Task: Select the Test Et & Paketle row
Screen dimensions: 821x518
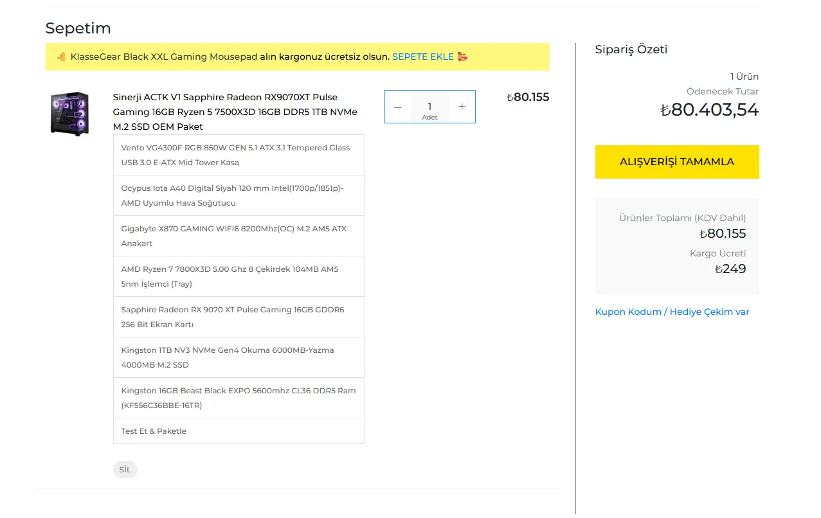Action: (x=239, y=431)
